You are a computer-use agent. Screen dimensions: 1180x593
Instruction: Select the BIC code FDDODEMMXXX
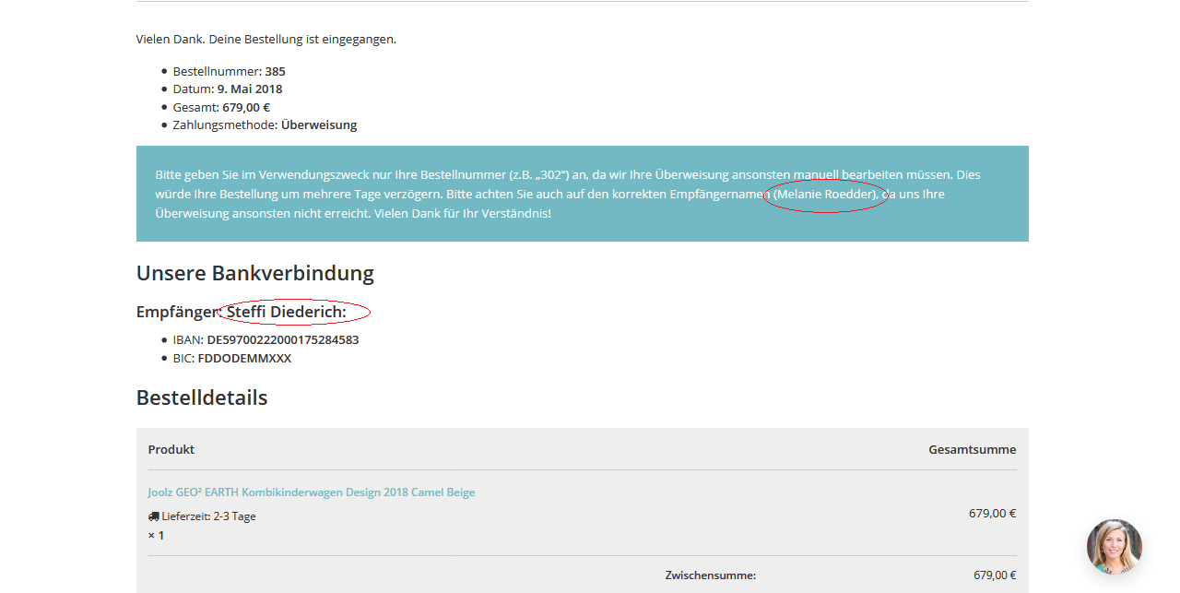244,359
